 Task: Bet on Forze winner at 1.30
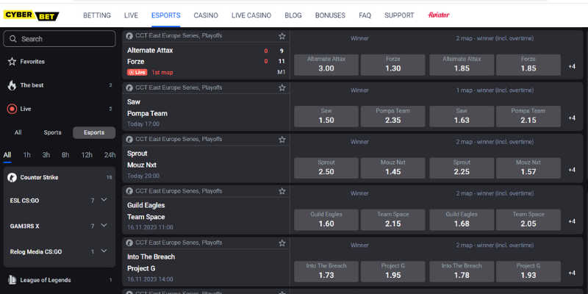tap(393, 65)
